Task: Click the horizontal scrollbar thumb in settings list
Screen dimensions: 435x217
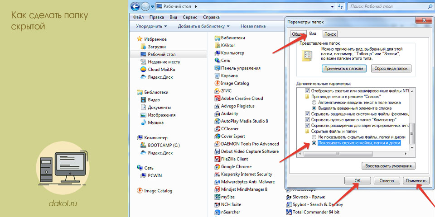Action: click(x=337, y=153)
